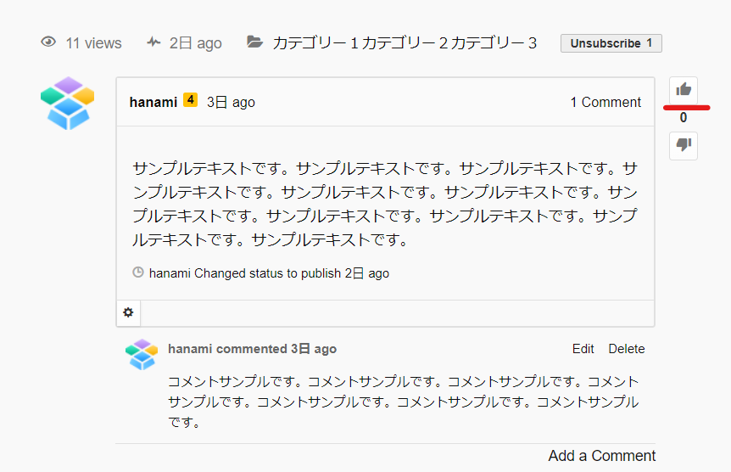Open the カテゴリー２ category link
The height and width of the screenshot is (472, 731).
pyautogui.click(x=405, y=43)
